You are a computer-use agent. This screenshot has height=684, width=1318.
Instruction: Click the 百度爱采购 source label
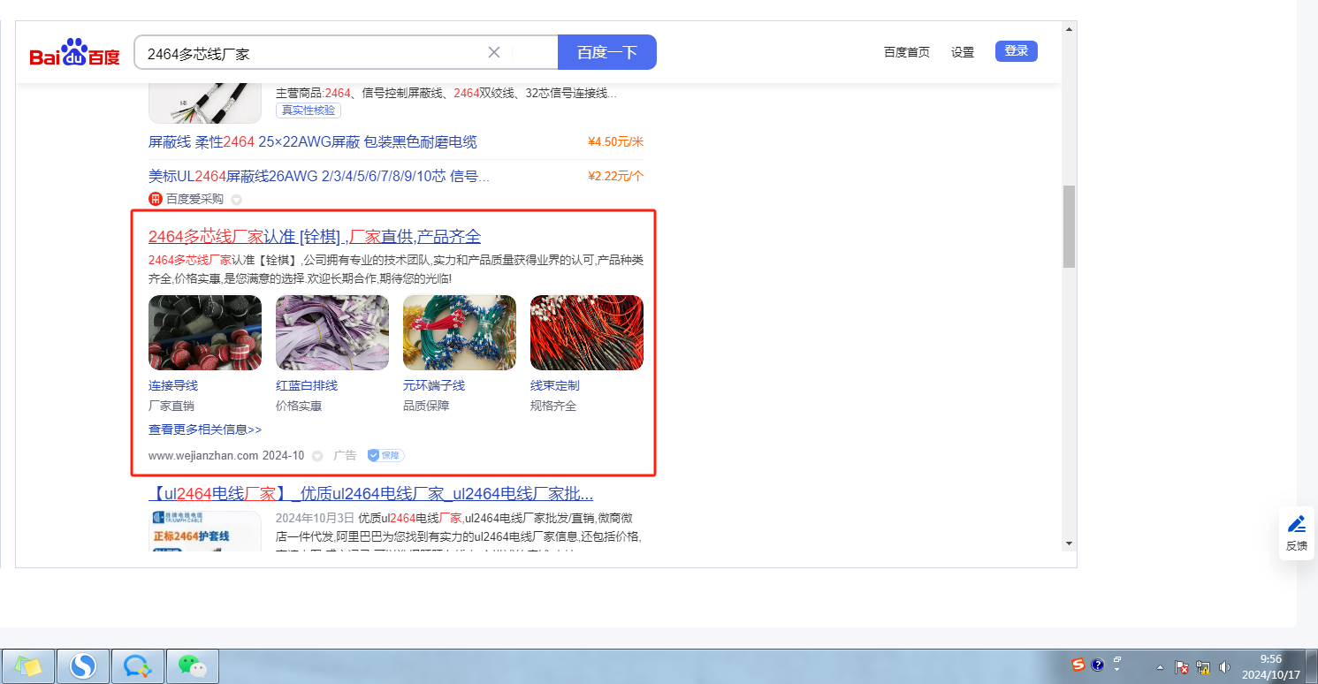pos(195,199)
